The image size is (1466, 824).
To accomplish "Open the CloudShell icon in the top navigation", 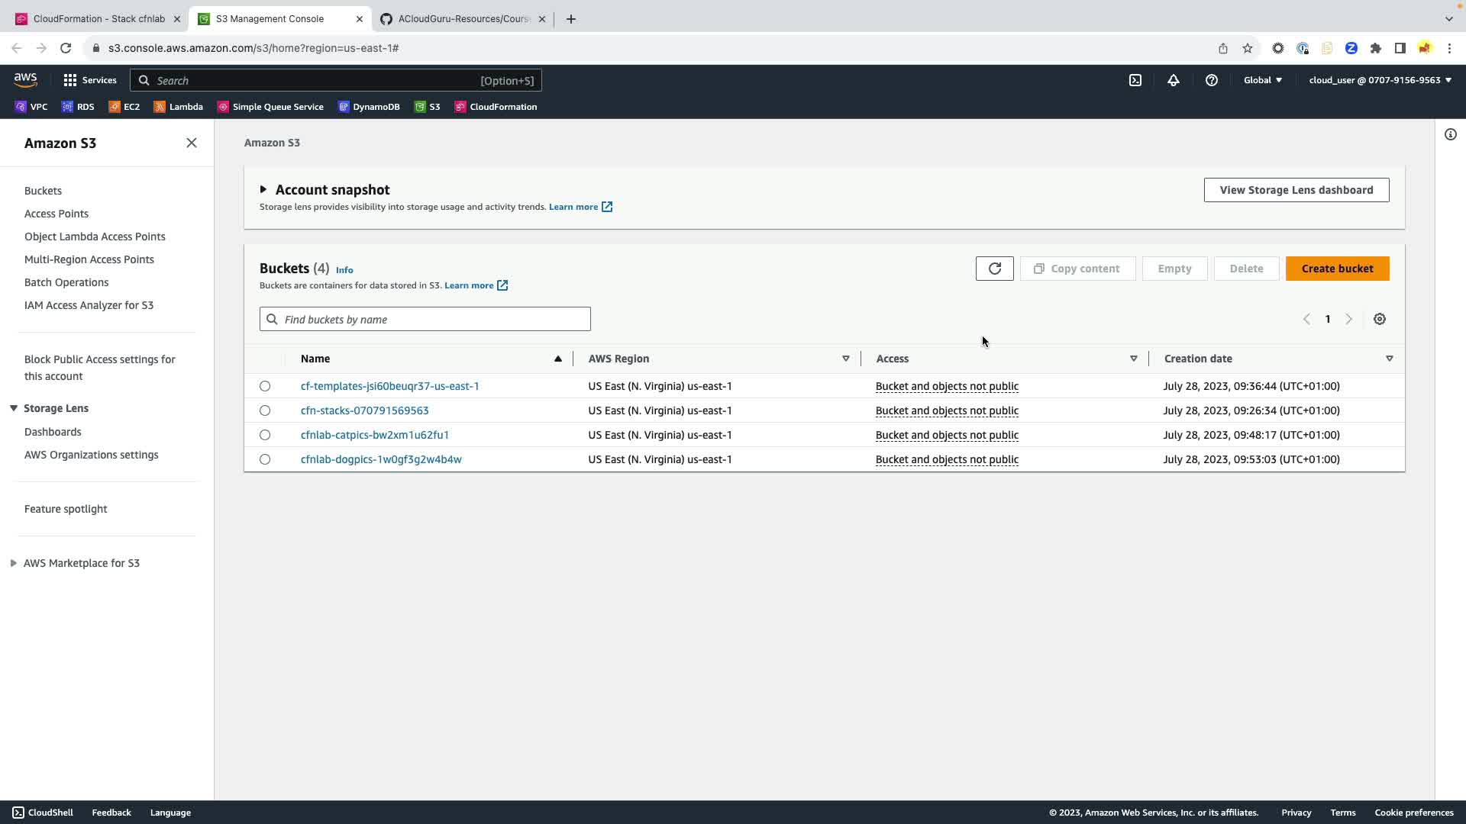I will 1135,80.
